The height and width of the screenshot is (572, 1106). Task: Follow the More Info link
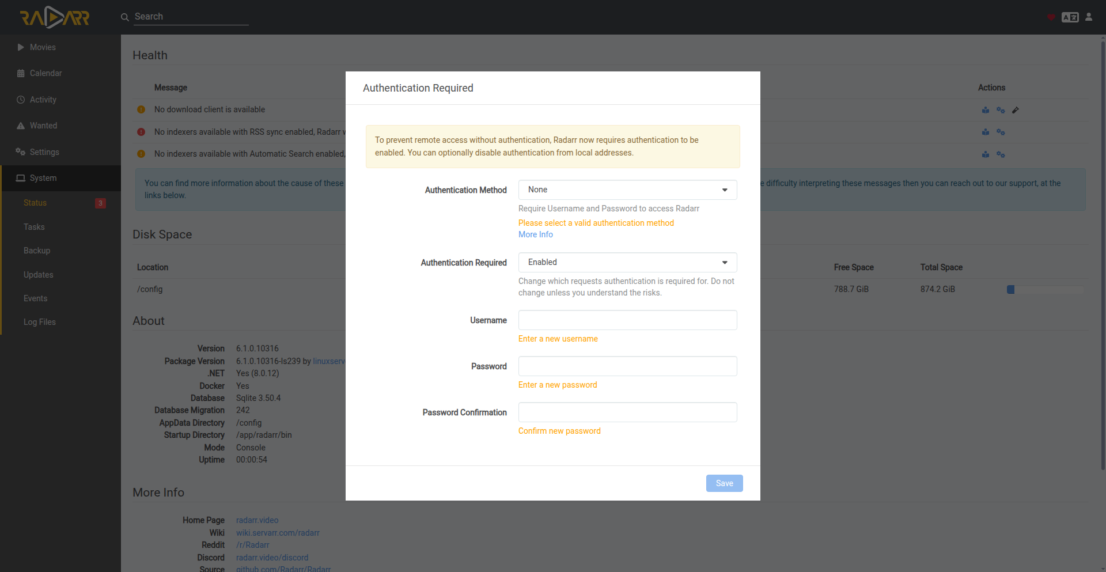click(535, 234)
